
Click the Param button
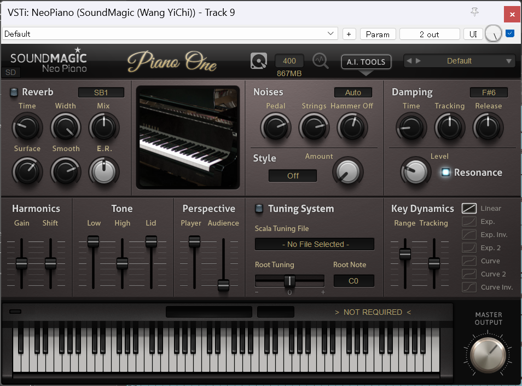(x=378, y=34)
